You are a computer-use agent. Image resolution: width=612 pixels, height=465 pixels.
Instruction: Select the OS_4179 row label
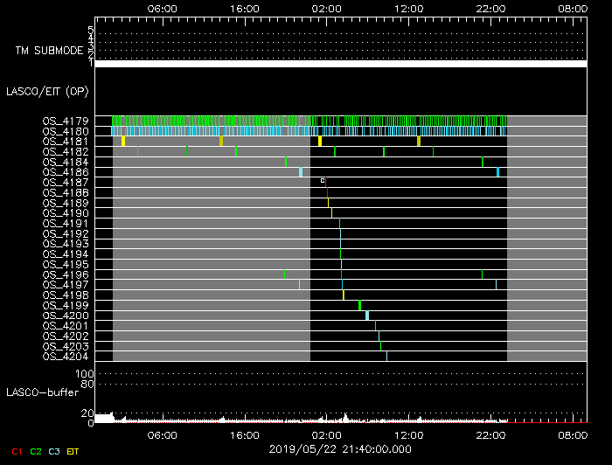click(x=66, y=121)
